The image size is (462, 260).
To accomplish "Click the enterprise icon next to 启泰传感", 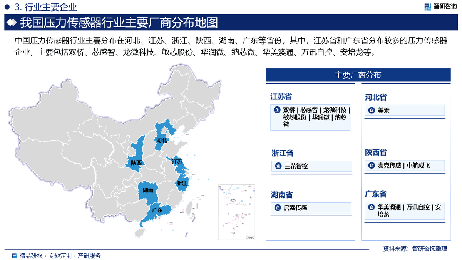I will pos(277,208).
